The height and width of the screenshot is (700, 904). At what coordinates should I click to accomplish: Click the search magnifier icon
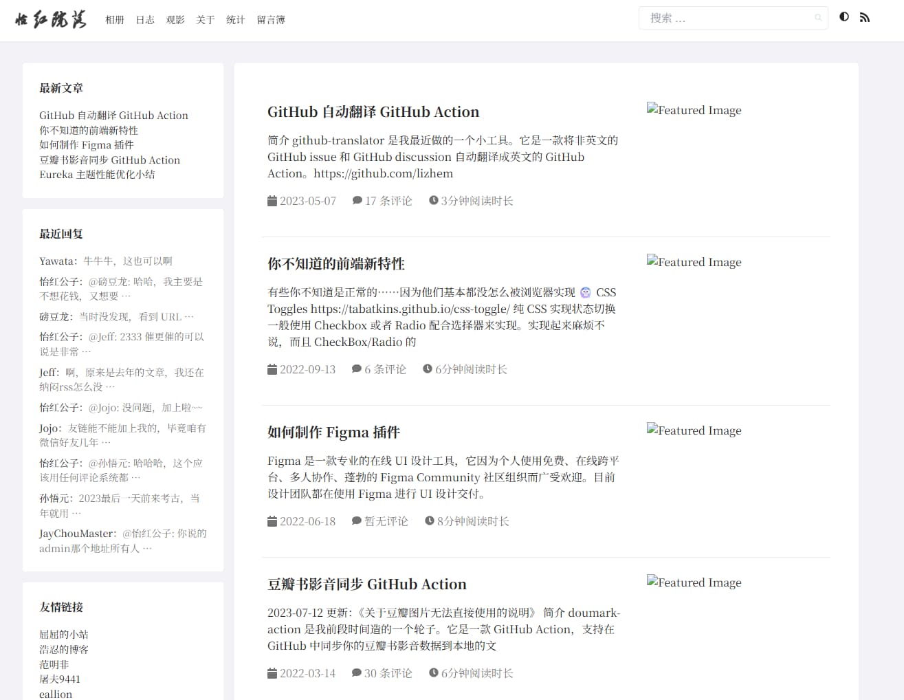pyautogui.click(x=818, y=18)
